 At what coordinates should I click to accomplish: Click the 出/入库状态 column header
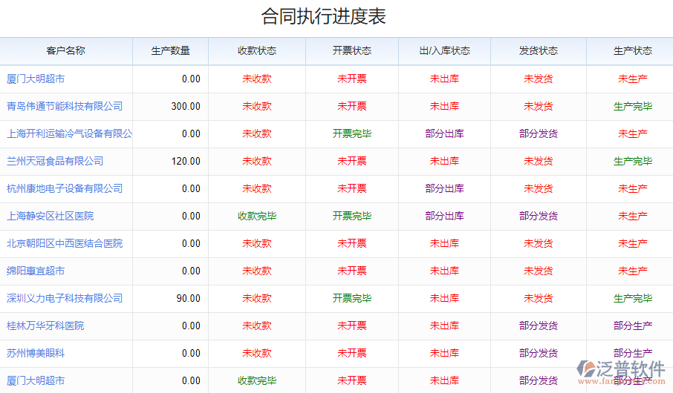445,50
